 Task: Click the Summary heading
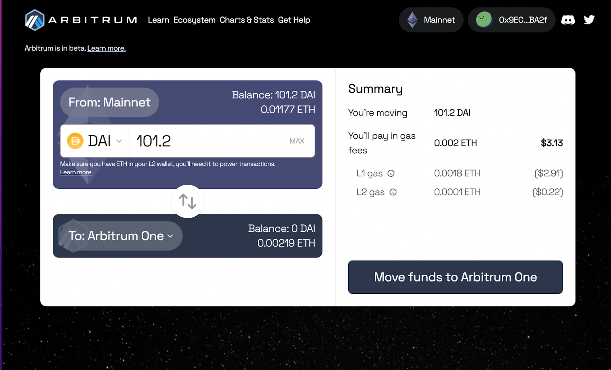click(375, 89)
